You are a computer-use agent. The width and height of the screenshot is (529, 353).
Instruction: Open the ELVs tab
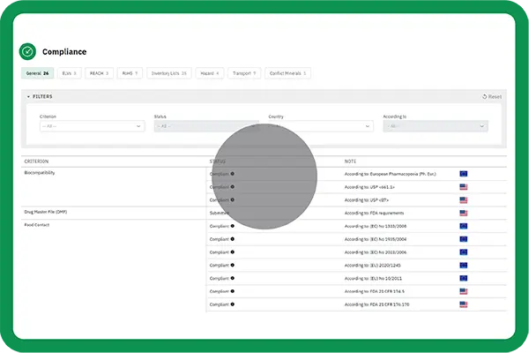point(70,73)
